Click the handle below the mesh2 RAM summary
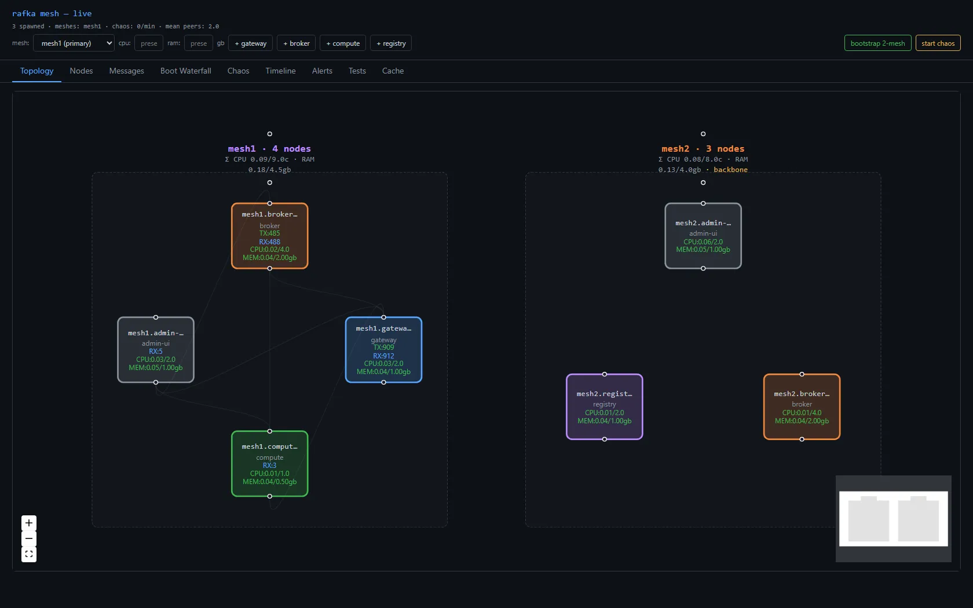This screenshot has width=973, height=608. (703, 182)
